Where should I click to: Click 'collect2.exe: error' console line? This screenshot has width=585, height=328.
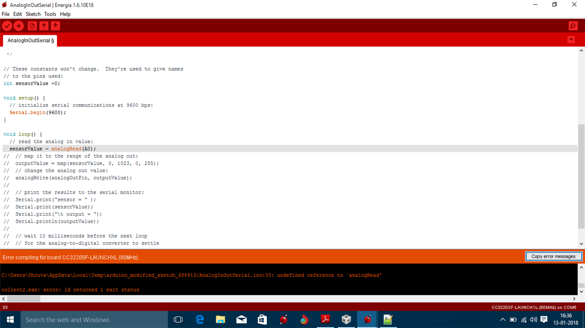[70, 290]
